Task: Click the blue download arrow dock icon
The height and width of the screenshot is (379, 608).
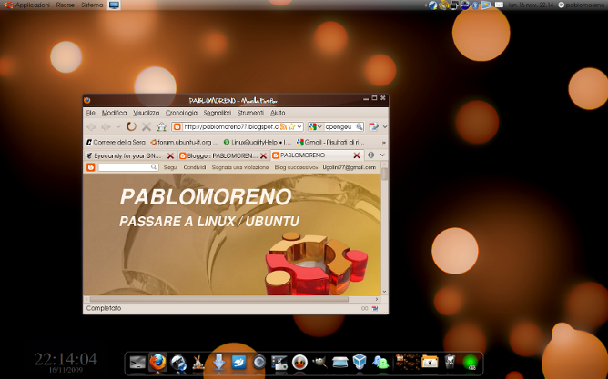Action: pos(218,363)
